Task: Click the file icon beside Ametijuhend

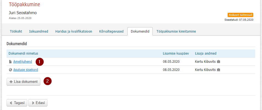Action: pyautogui.click(x=10, y=62)
